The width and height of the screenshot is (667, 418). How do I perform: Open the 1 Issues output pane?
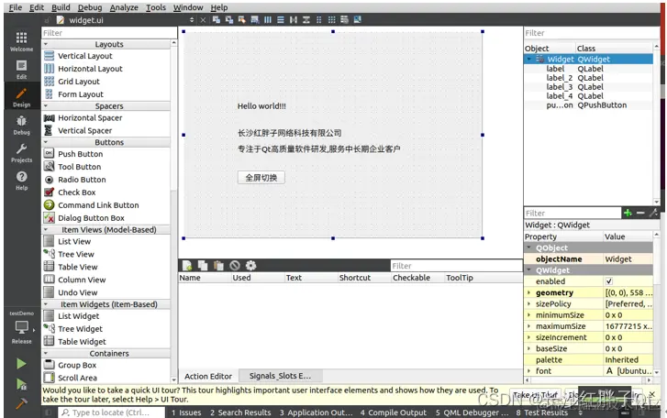coord(186,412)
